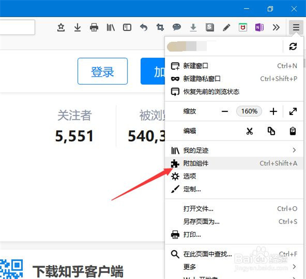Open 选项 settings entry
The width and height of the screenshot is (306, 279).
(x=234, y=176)
